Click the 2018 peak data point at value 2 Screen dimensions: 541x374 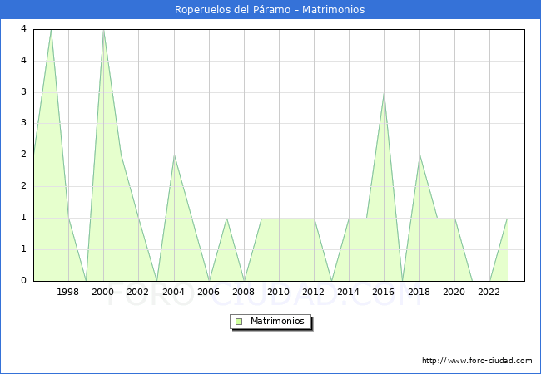pos(419,155)
